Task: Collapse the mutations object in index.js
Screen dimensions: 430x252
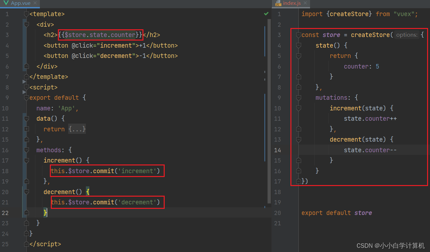Action: (x=298, y=98)
